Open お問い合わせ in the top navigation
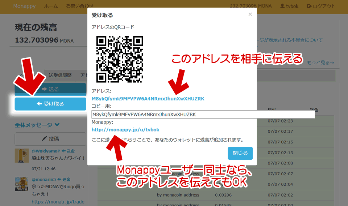The width and height of the screenshot is (348, 206). (79, 6)
